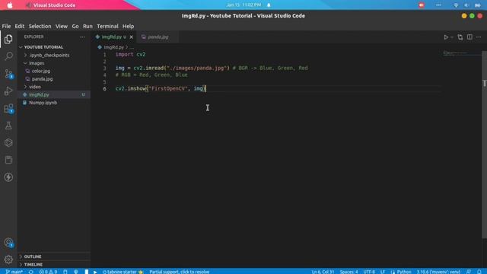Image resolution: width=487 pixels, height=274 pixels.
Task: Open the system volume control
Action: [466, 5]
